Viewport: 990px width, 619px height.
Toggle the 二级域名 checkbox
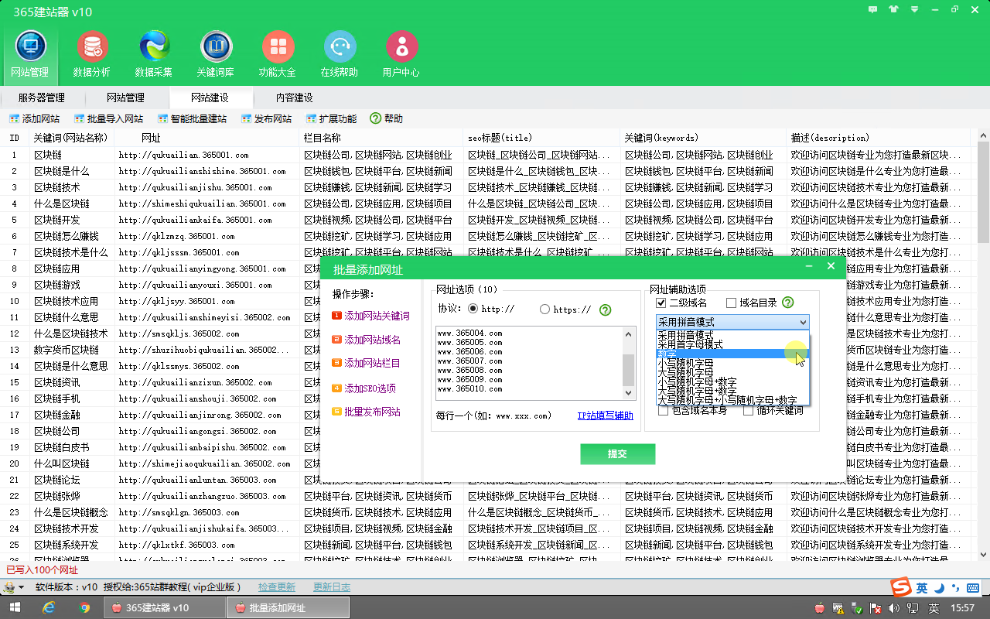661,303
